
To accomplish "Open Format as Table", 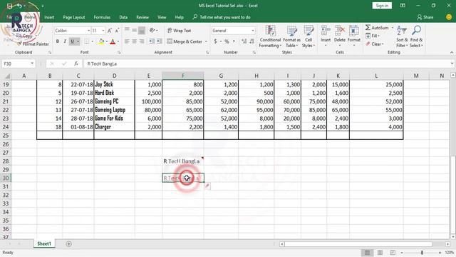I will click(291, 36).
